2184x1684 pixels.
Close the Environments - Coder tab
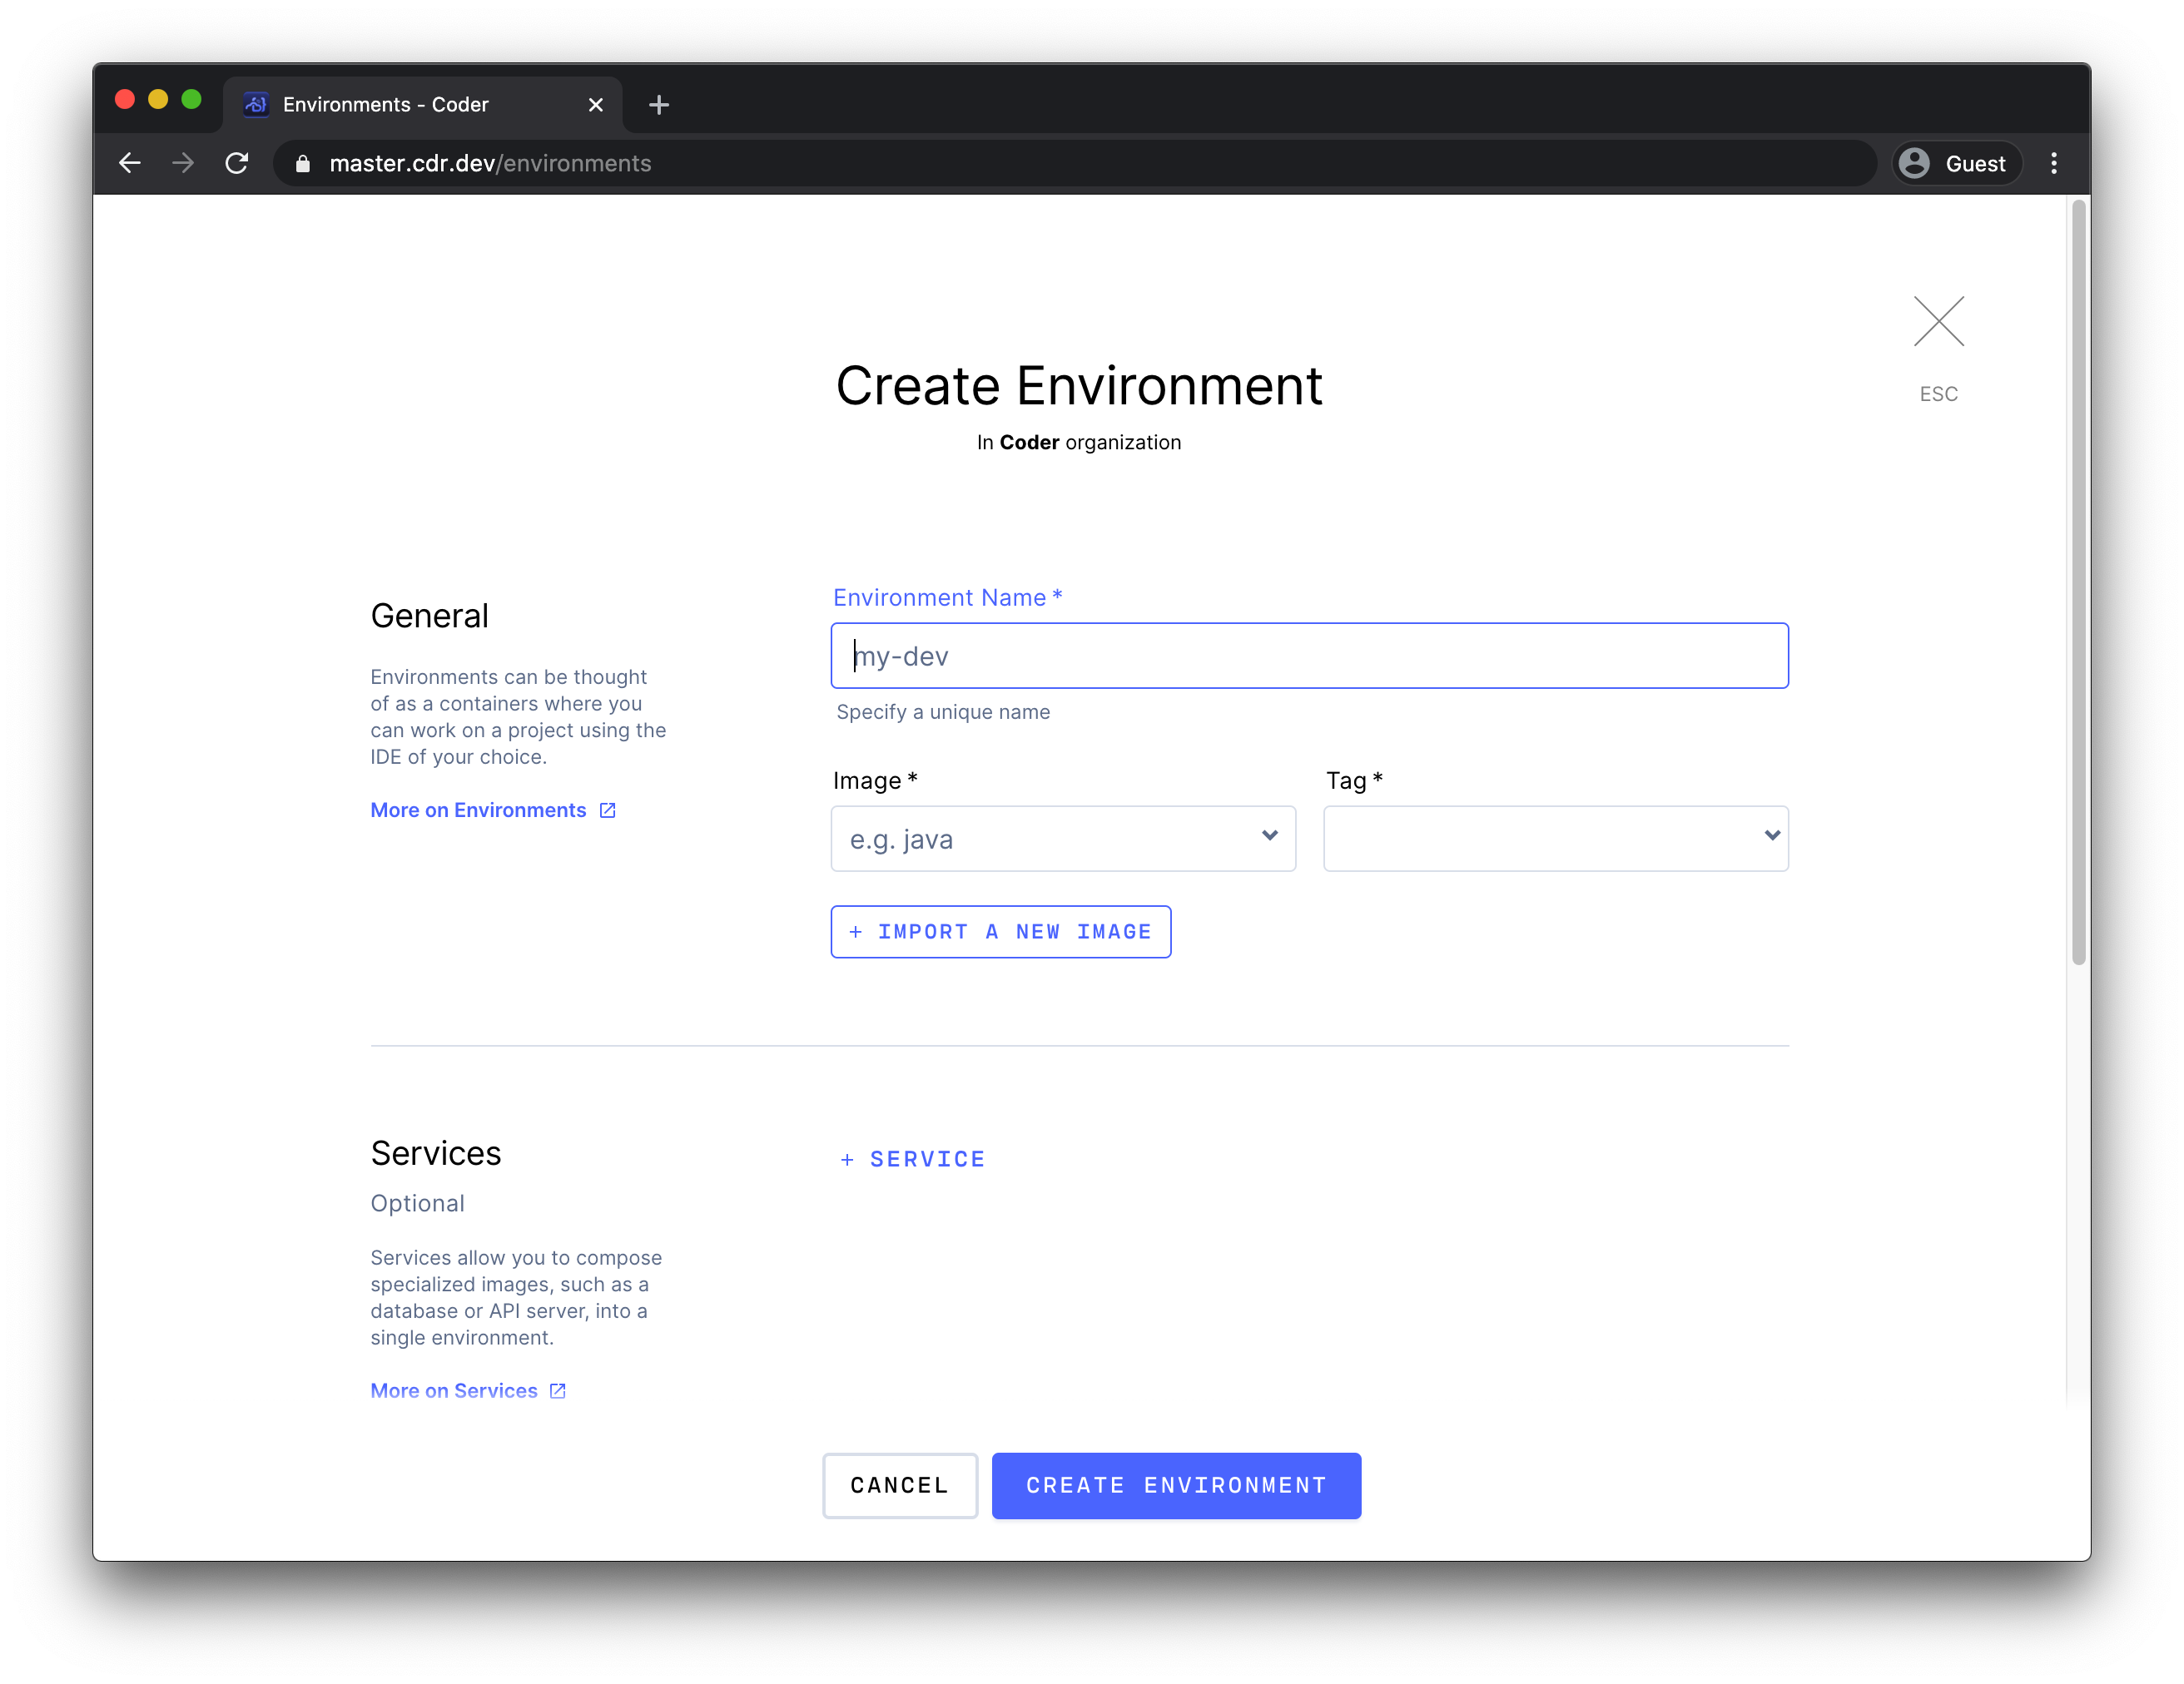point(596,105)
